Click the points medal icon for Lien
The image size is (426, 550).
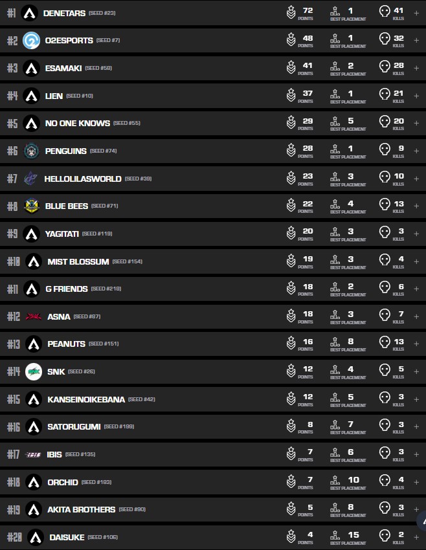tap(291, 96)
